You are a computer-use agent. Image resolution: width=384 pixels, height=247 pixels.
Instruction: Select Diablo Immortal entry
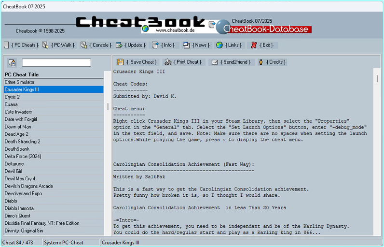54,208
